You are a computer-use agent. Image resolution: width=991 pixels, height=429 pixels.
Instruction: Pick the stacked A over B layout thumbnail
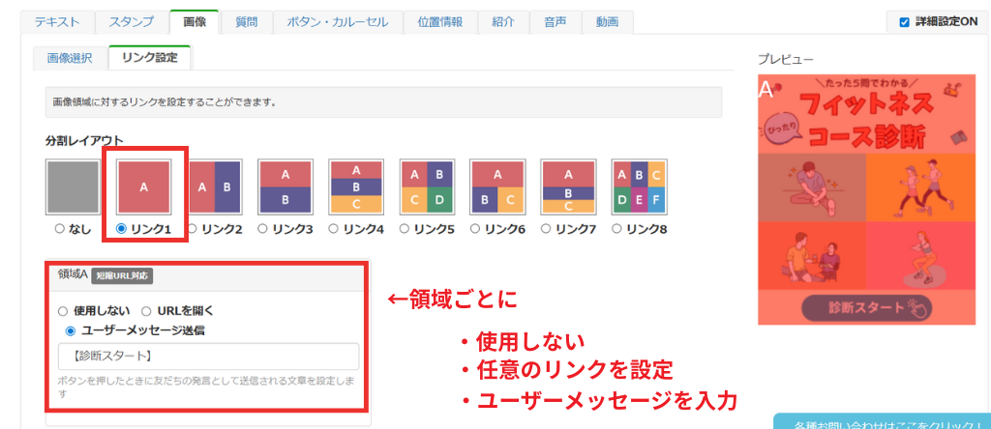tap(285, 187)
